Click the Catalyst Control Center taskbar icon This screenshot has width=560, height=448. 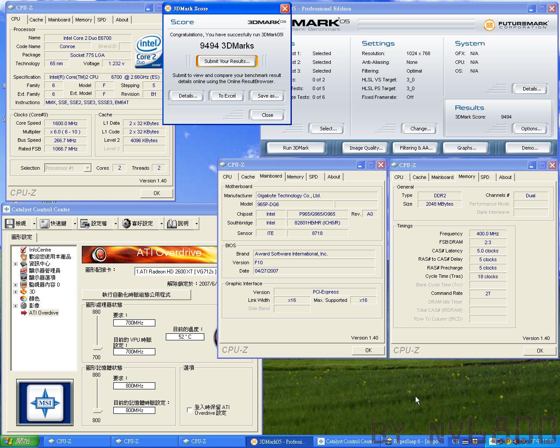point(321,441)
